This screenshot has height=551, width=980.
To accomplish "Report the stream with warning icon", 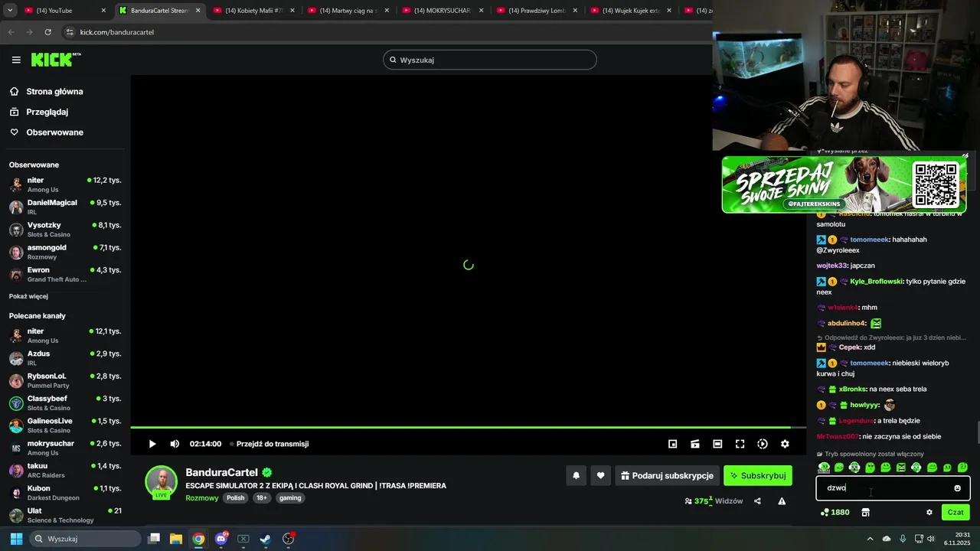I will tap(782, 501).
